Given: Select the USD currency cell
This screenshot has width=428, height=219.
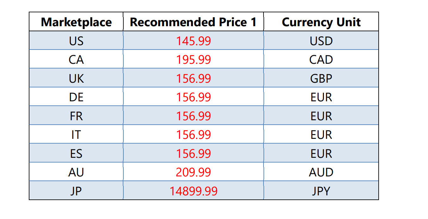Looking at the screenshot, I should [x=321, y=41].
